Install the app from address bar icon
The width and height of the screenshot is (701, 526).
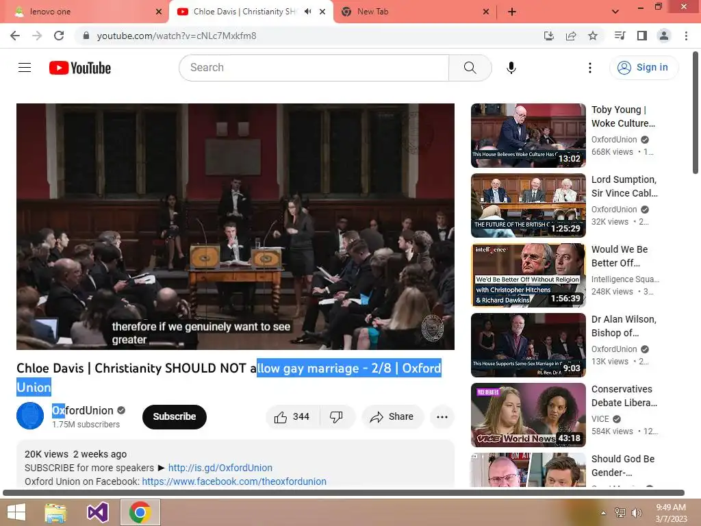coord(549,36)
